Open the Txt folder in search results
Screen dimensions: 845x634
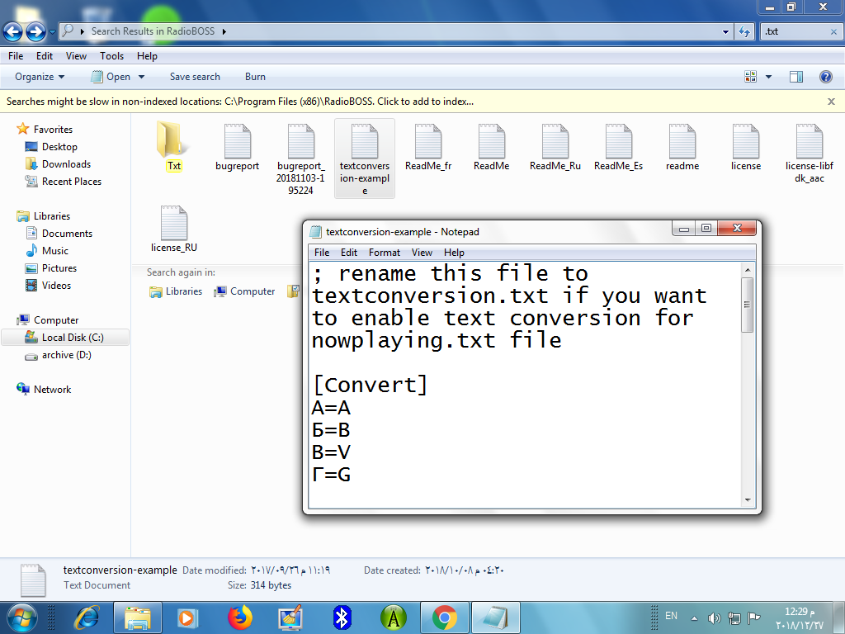pos(174,146)
